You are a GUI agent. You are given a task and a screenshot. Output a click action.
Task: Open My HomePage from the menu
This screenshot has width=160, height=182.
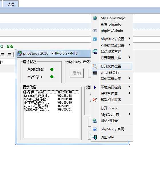click(x=112, y=18)
